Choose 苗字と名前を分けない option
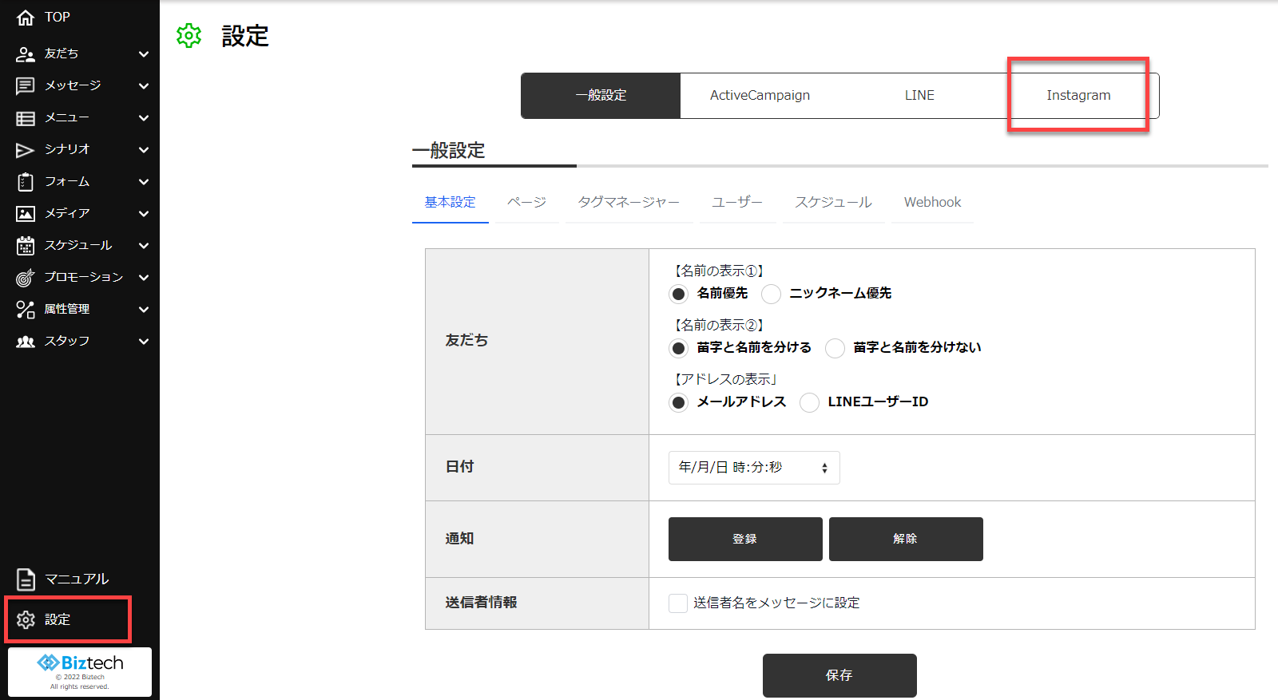The height and width of the screenshot is (700, 1278). point(835,349)
